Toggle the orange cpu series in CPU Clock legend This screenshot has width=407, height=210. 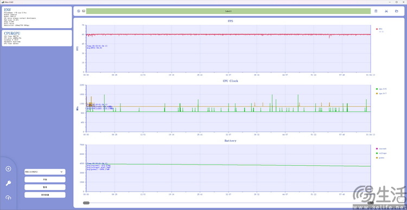381,93
